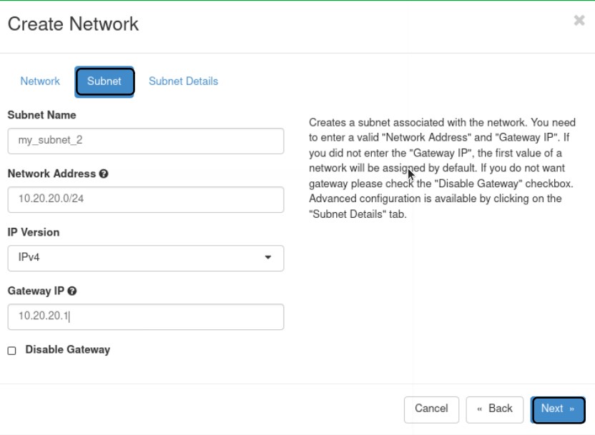The height and width of the screenshot is (435, 595).
Task: Click the Create Network dialog title
Action: click(73, 24)
